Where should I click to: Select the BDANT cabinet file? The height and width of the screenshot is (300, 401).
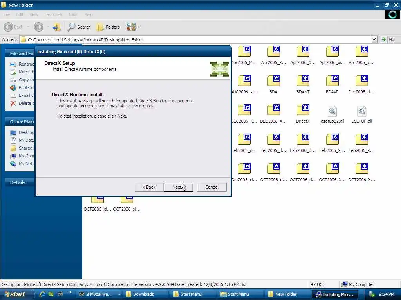(303, 85)
